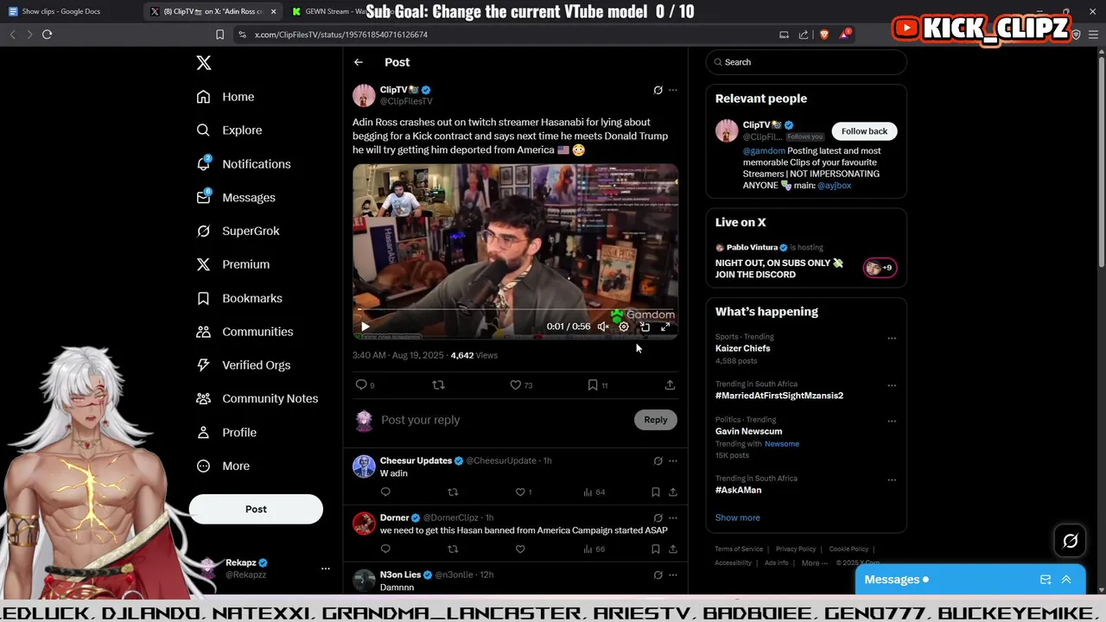Click the white Post button

click(x=256, y=509)
